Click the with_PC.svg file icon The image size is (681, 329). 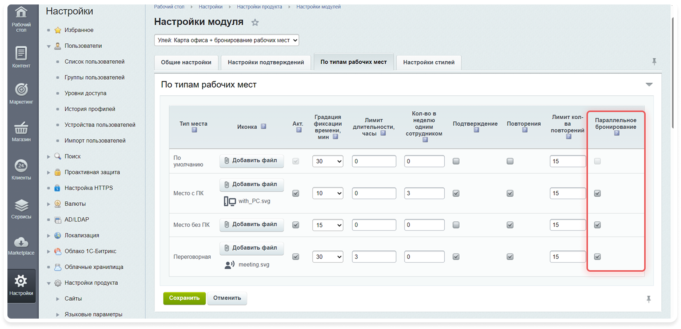(x=230, y=201)
